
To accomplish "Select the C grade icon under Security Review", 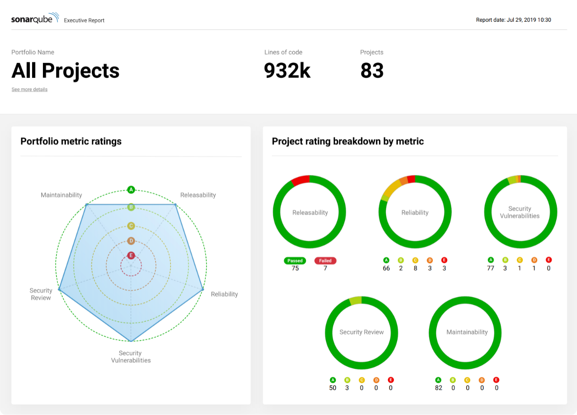I will click(x=361, y=380).
